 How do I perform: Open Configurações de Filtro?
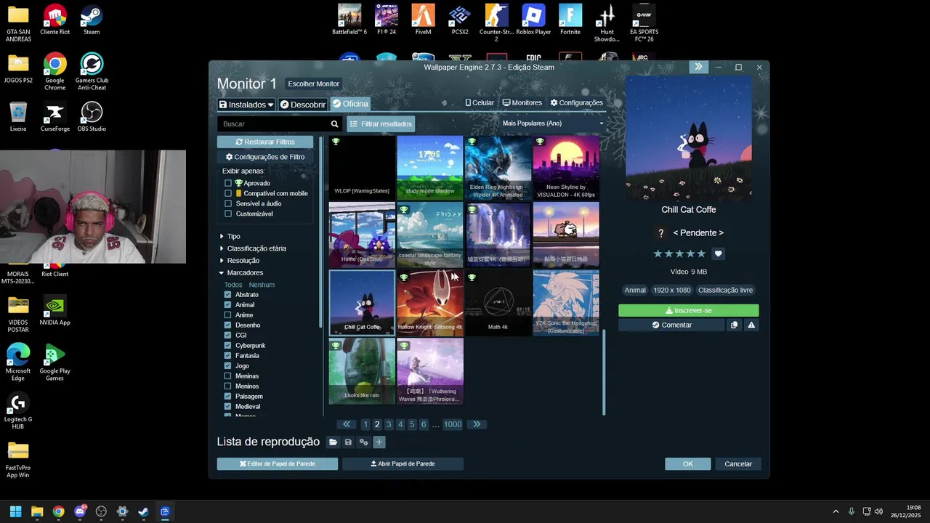(265, 157)
